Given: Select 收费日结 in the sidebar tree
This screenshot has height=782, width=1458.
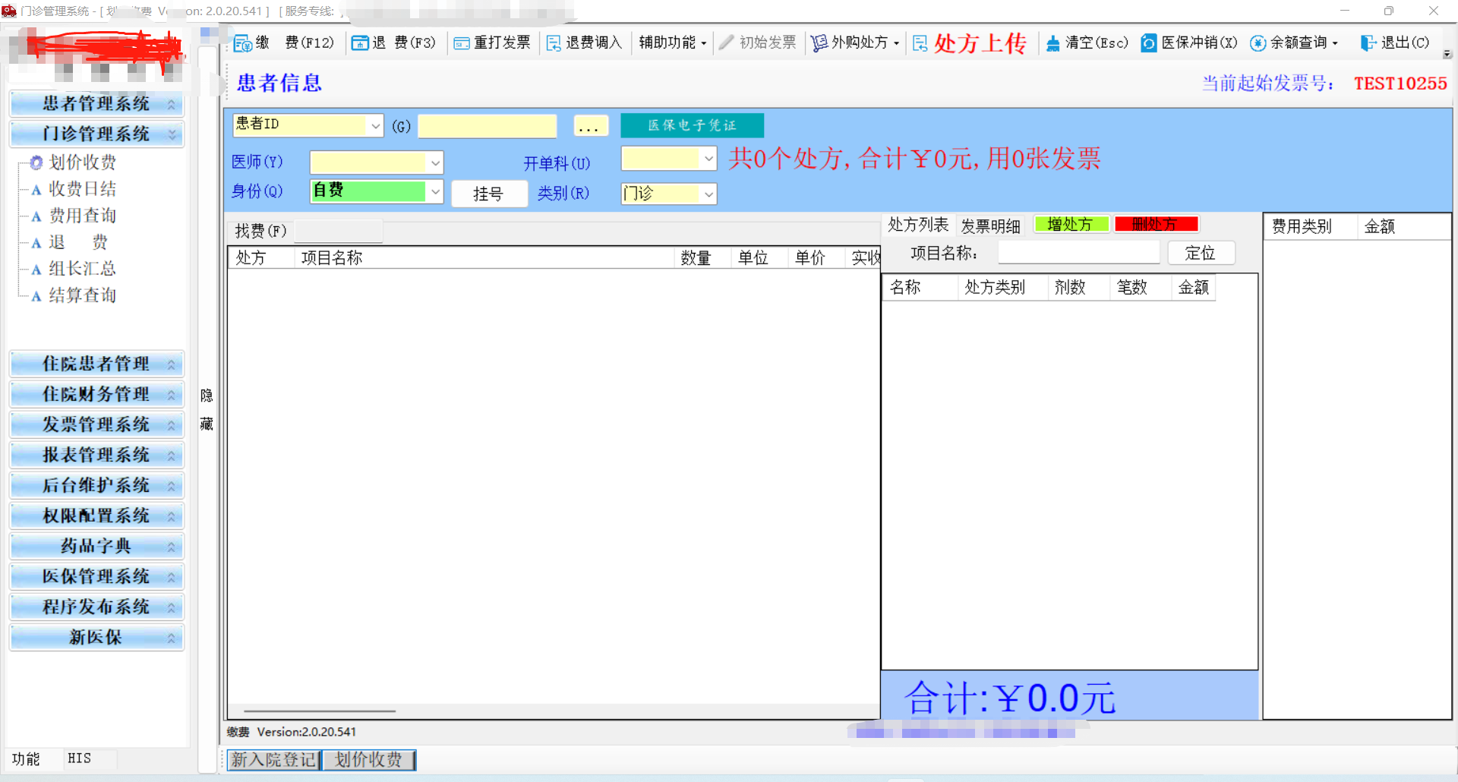Looking at the screenshot, I should (x=82, y=189).
